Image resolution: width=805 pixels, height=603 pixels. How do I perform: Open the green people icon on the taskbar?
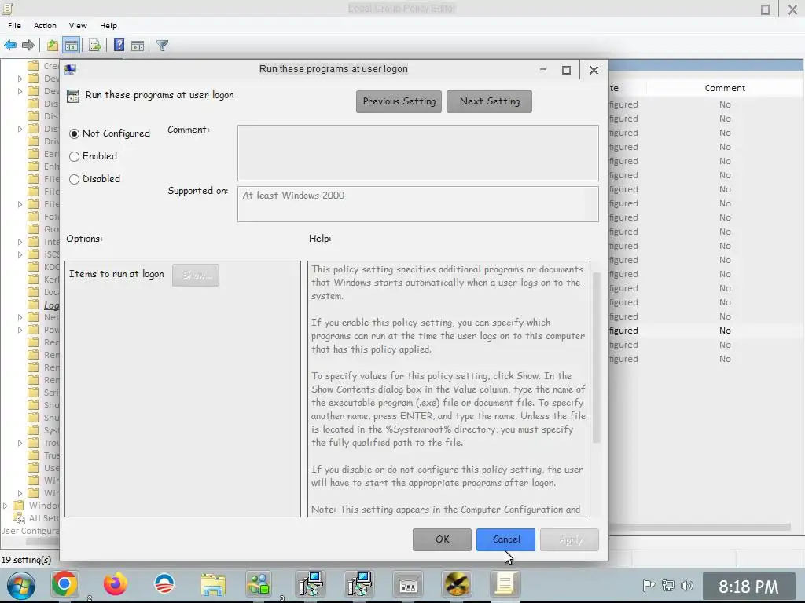259,584
